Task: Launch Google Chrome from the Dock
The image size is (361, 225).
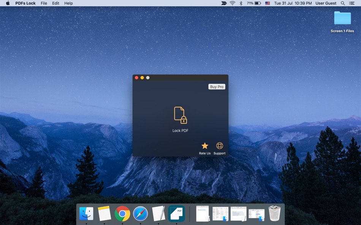Action: click(122, 214)
